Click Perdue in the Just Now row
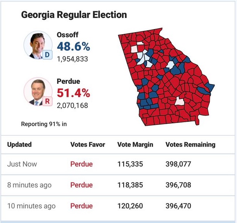The image size is (237, 223). pyautogui.click(x=82, y=164)
